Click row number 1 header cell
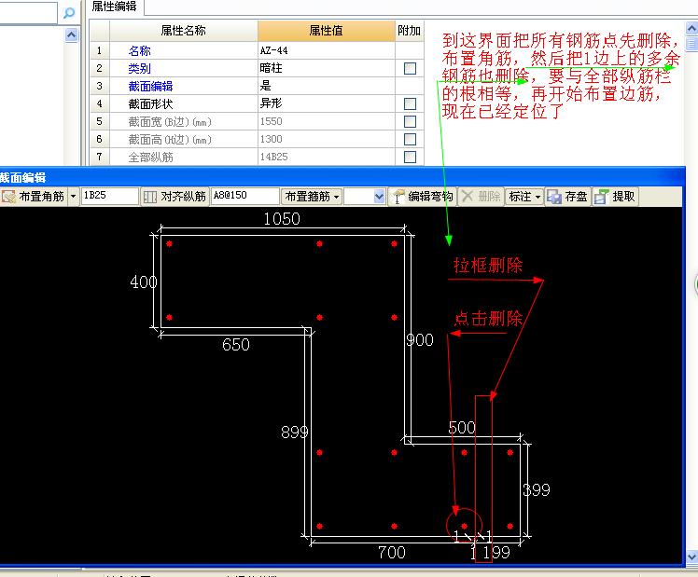Image resolution: width=698 pixels, height=577 pixels. [99, 50]
